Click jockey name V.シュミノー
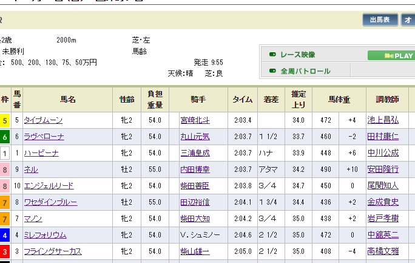The height and width of the screenshot is (263, 415). point(200,235)
